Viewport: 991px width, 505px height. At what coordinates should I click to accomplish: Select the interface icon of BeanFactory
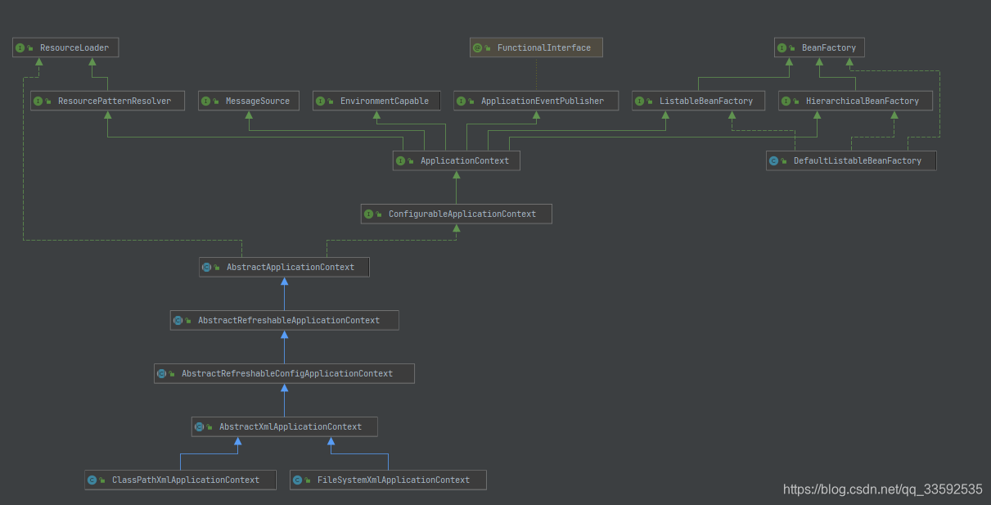click(782, 47)
